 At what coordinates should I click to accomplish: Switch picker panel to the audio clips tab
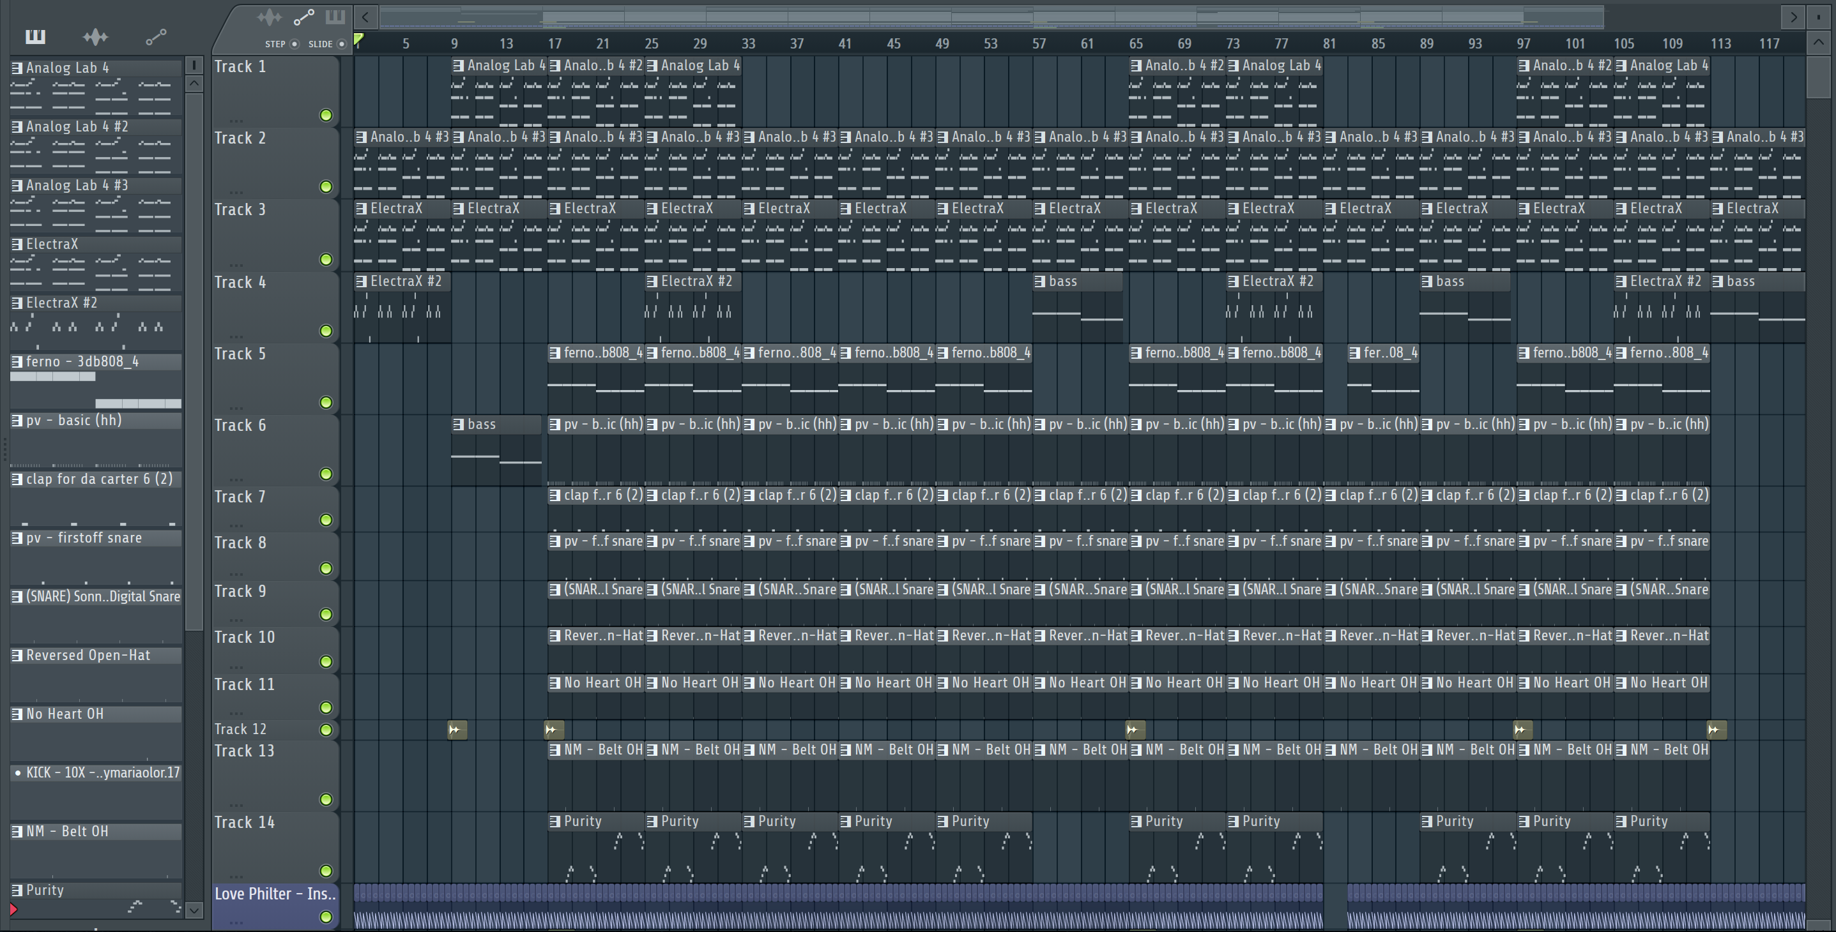(96, 36)
